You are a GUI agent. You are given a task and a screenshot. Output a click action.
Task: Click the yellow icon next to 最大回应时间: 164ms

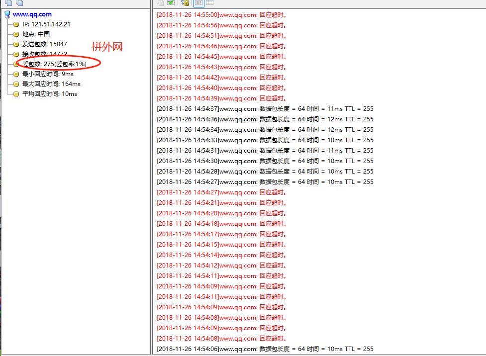coord(16,84)
